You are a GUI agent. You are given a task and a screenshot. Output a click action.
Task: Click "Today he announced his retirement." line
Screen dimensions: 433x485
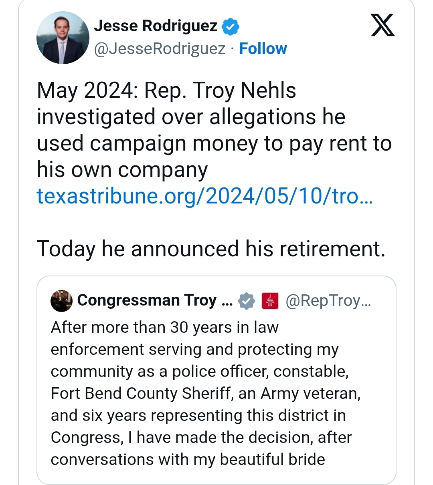click(x=211, y=249)
